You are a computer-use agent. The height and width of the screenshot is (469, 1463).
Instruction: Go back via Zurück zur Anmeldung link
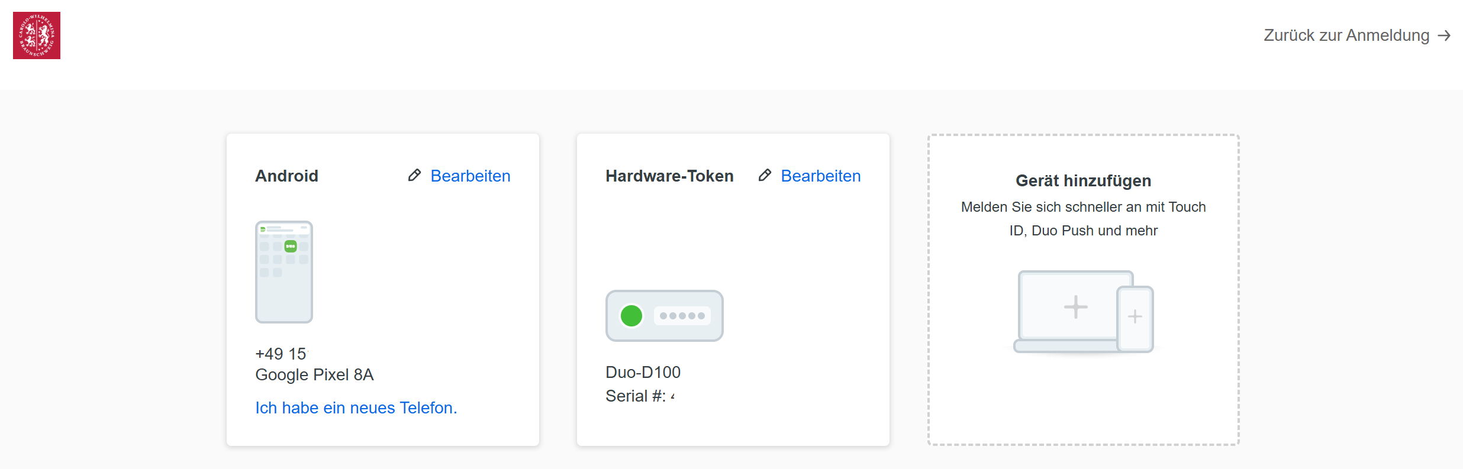click(1346, 35)
